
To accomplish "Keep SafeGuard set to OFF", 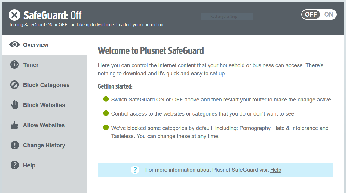I will (311, 14).
